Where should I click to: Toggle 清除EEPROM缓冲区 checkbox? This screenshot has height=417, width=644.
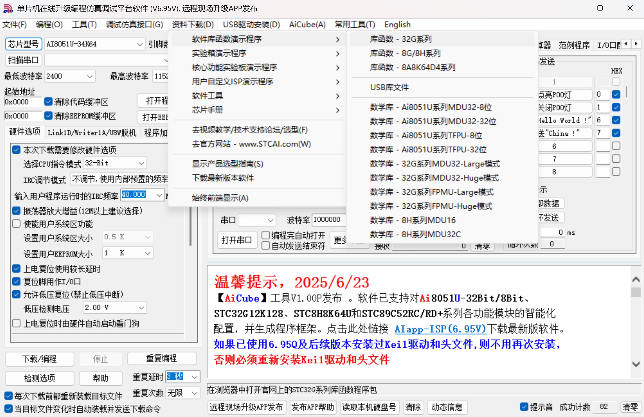48,116
